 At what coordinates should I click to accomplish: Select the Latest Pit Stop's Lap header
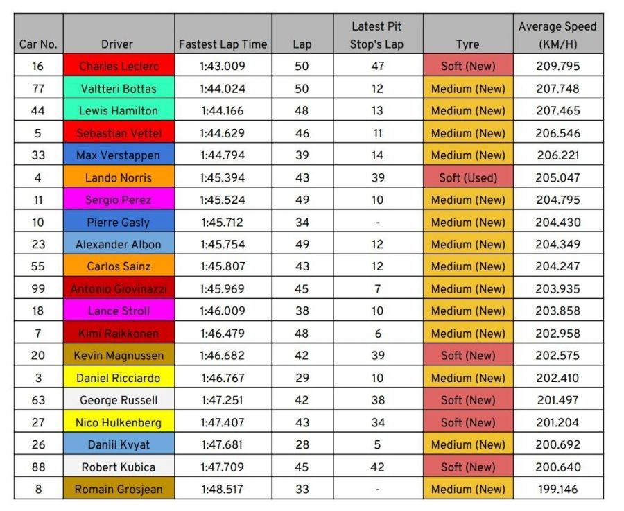pyautogui.click(x=376, y=35)
